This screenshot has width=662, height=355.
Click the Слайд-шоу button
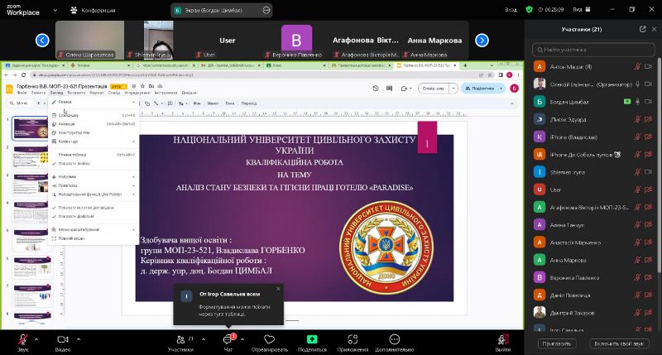coord(433,89)
